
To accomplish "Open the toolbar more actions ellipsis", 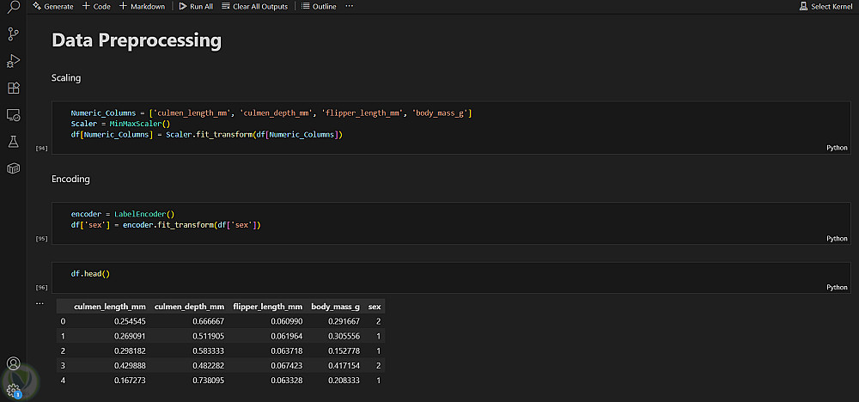I will tap(349, 6).
